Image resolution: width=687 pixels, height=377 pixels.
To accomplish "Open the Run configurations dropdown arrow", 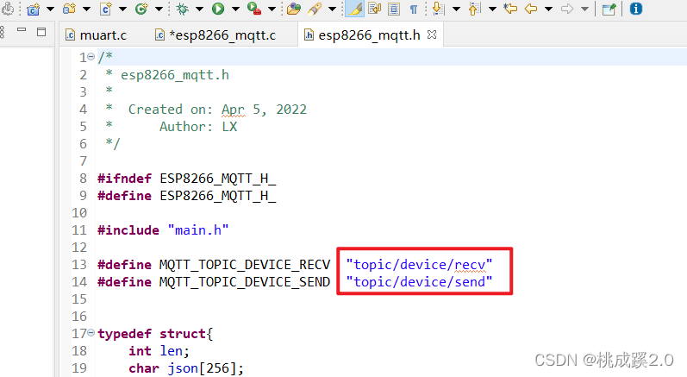I will click(x=235, y=9).
